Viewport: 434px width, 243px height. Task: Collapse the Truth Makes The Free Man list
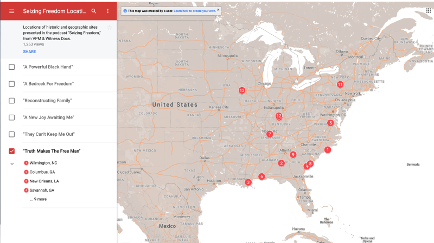click(x=12, y=164)
